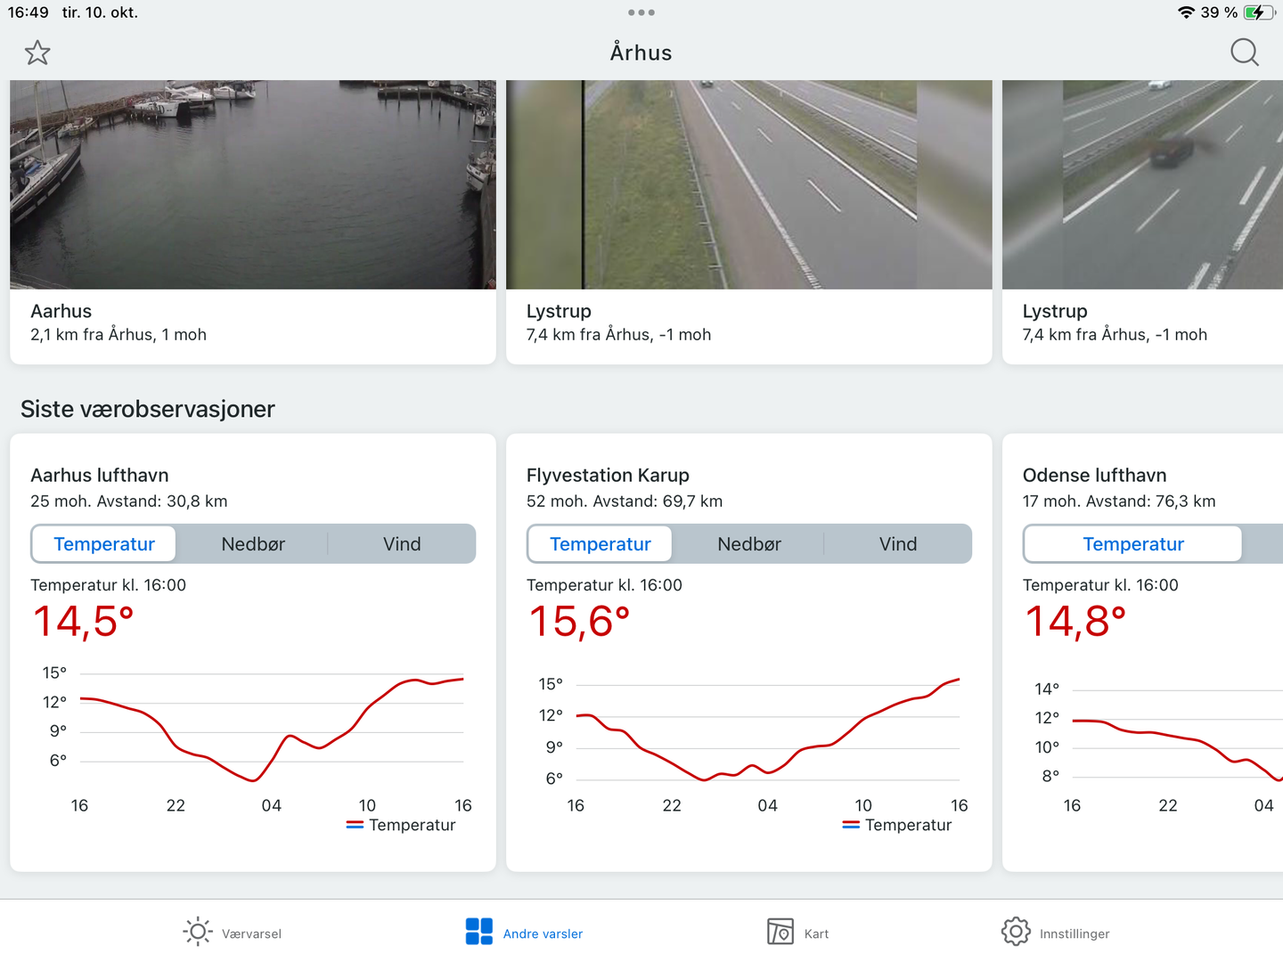Tap the Værvarsel sun icon

point(198,932)
